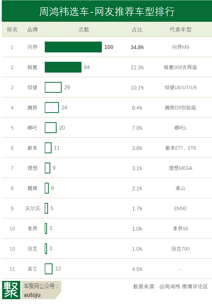Click the outlined 腾势 bar

pyautogui.click(x=52, y=108)
